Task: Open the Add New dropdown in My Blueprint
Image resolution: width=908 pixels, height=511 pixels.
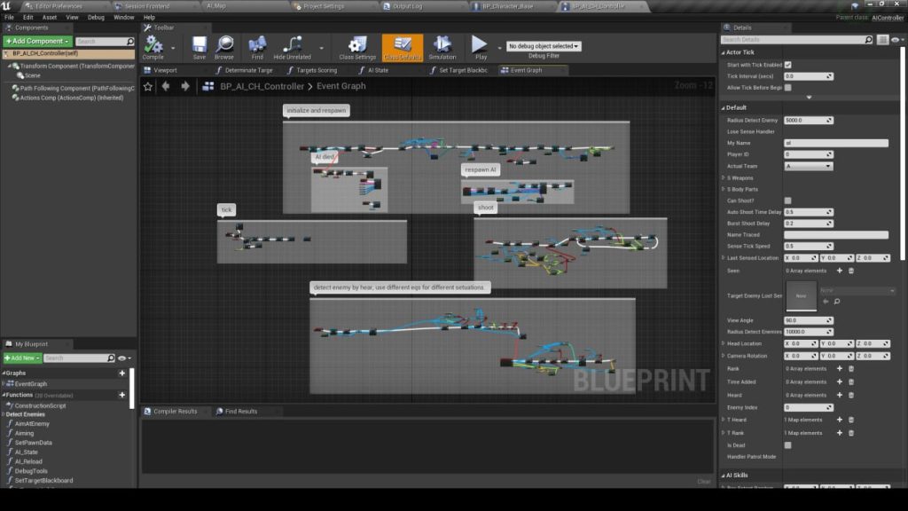Action: click(x=21, y=358)
